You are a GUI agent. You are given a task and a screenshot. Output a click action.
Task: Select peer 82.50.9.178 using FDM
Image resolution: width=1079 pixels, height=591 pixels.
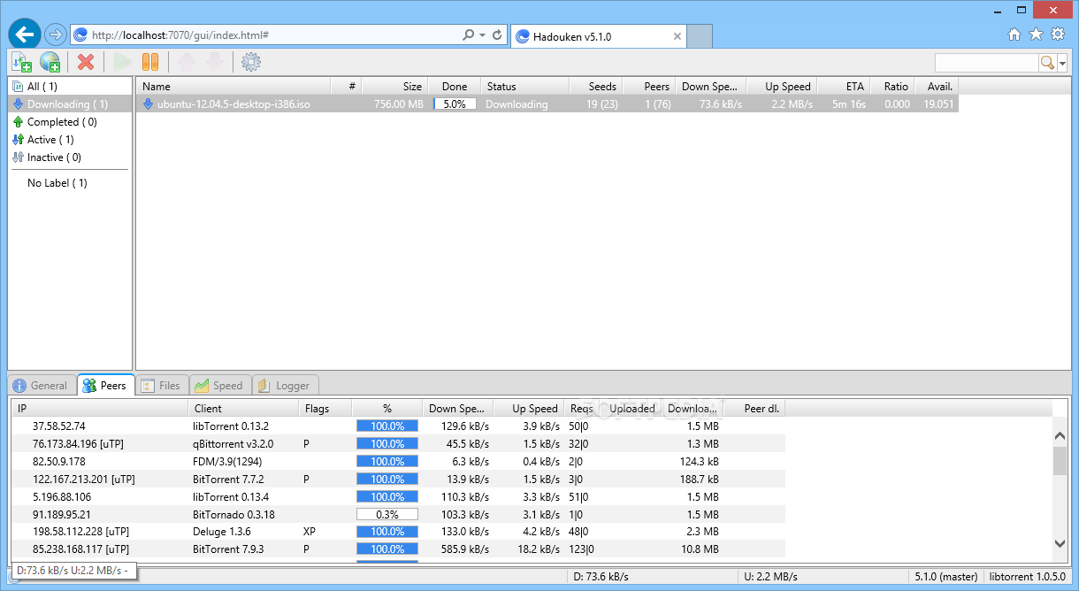click(x=399, y=461)
